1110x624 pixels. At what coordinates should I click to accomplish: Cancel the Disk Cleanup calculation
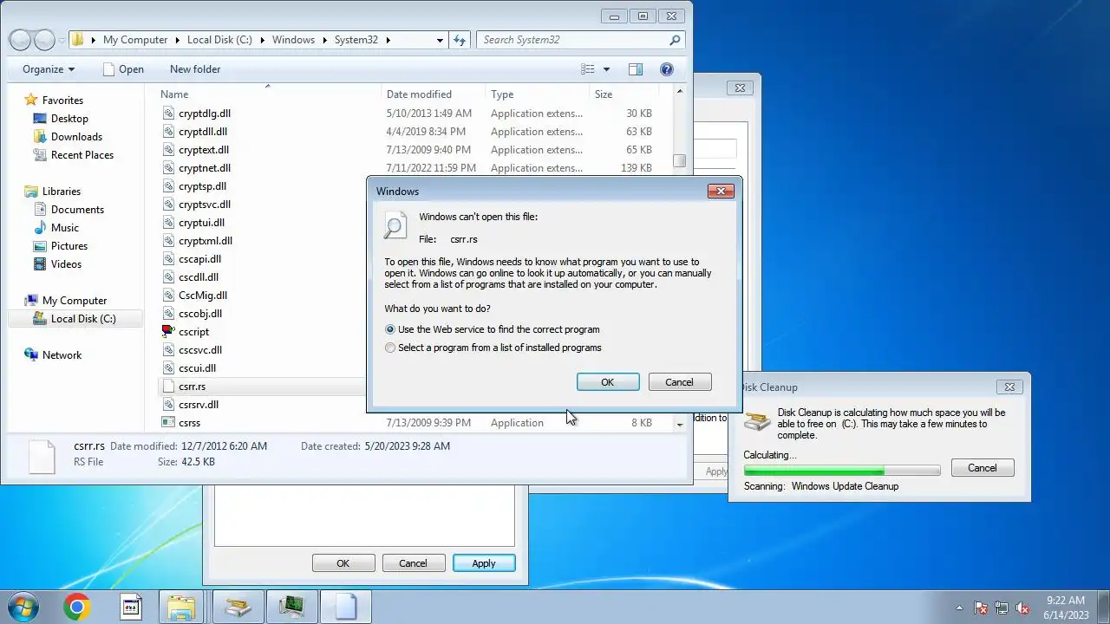point(982,468)
